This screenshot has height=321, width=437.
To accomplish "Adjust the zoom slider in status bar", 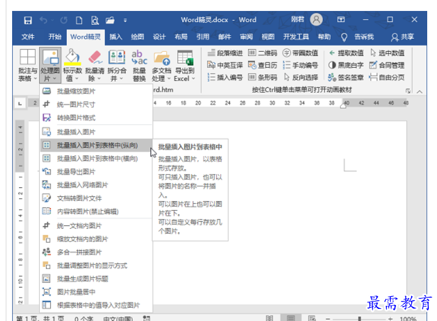I will click(x=360, y=319).
